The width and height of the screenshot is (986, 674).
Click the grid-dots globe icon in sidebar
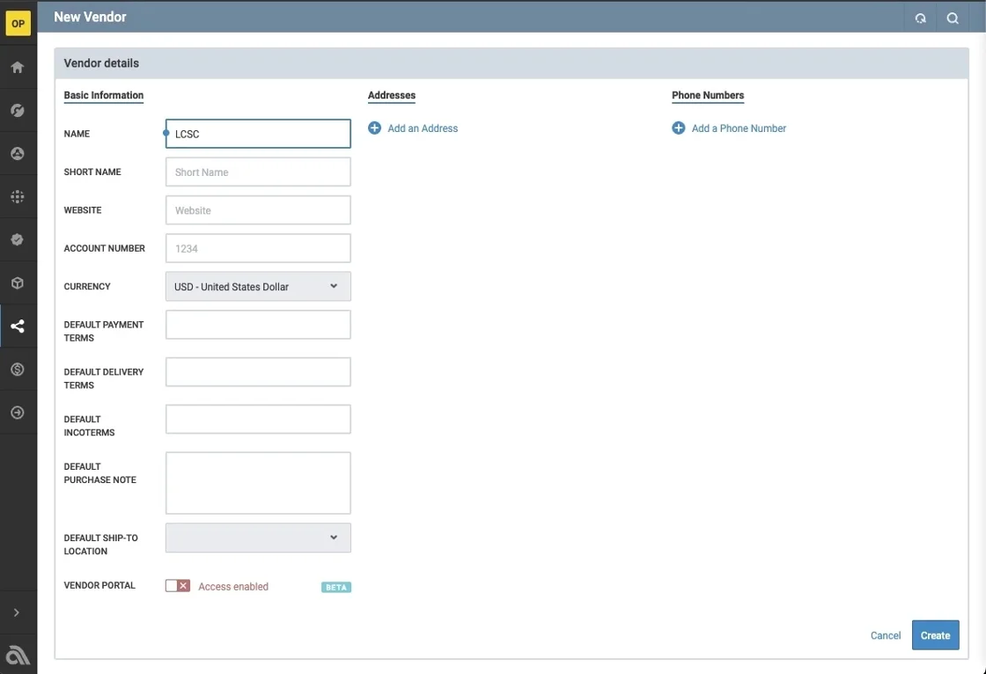(x=18, y=197)
